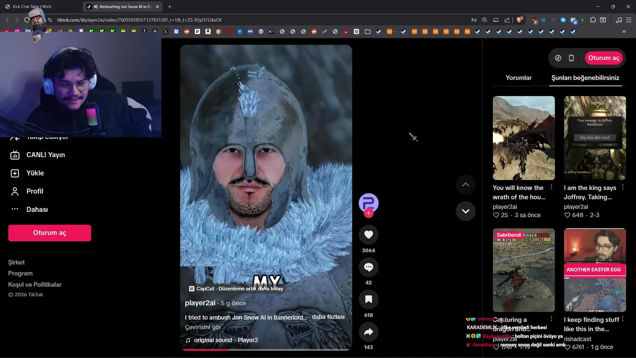The width and height of the screenshot is (636, 358).
Task: Click the share page icon in address bar
Action: (x=507, y=20)
